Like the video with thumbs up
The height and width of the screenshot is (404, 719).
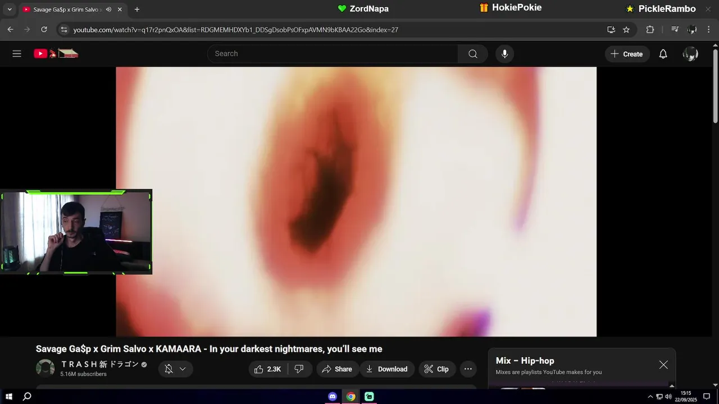coord(269,369)
